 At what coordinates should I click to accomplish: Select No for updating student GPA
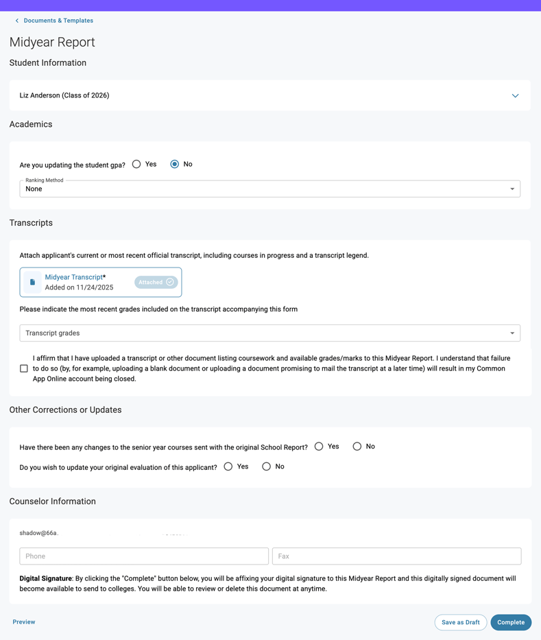pyautogui.click(x=175, y=164)
